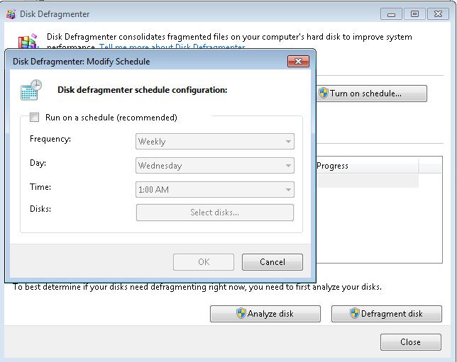Viewport: 457px width, 362px height.
Task: Click Turn on schedule button
Action: point(372,94)
